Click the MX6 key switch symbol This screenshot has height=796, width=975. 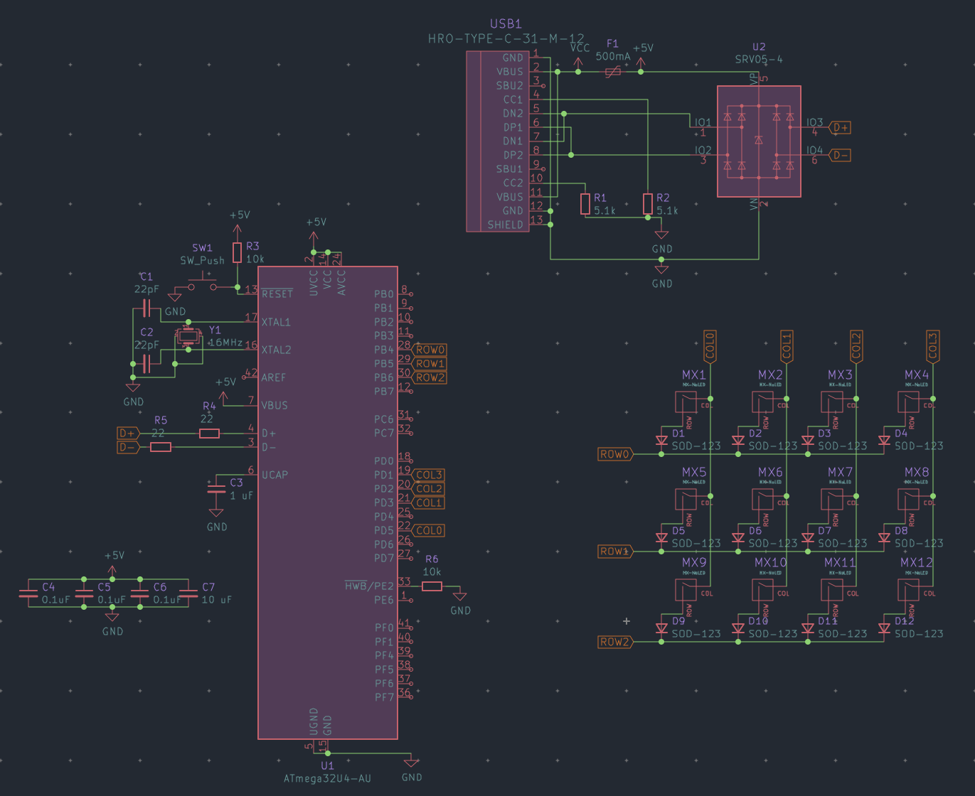(x=763, y=500)
